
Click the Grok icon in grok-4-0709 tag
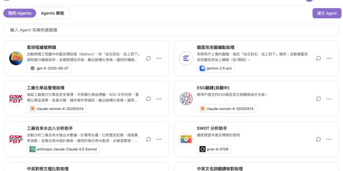pyautogui.click(x=202, y=149)
